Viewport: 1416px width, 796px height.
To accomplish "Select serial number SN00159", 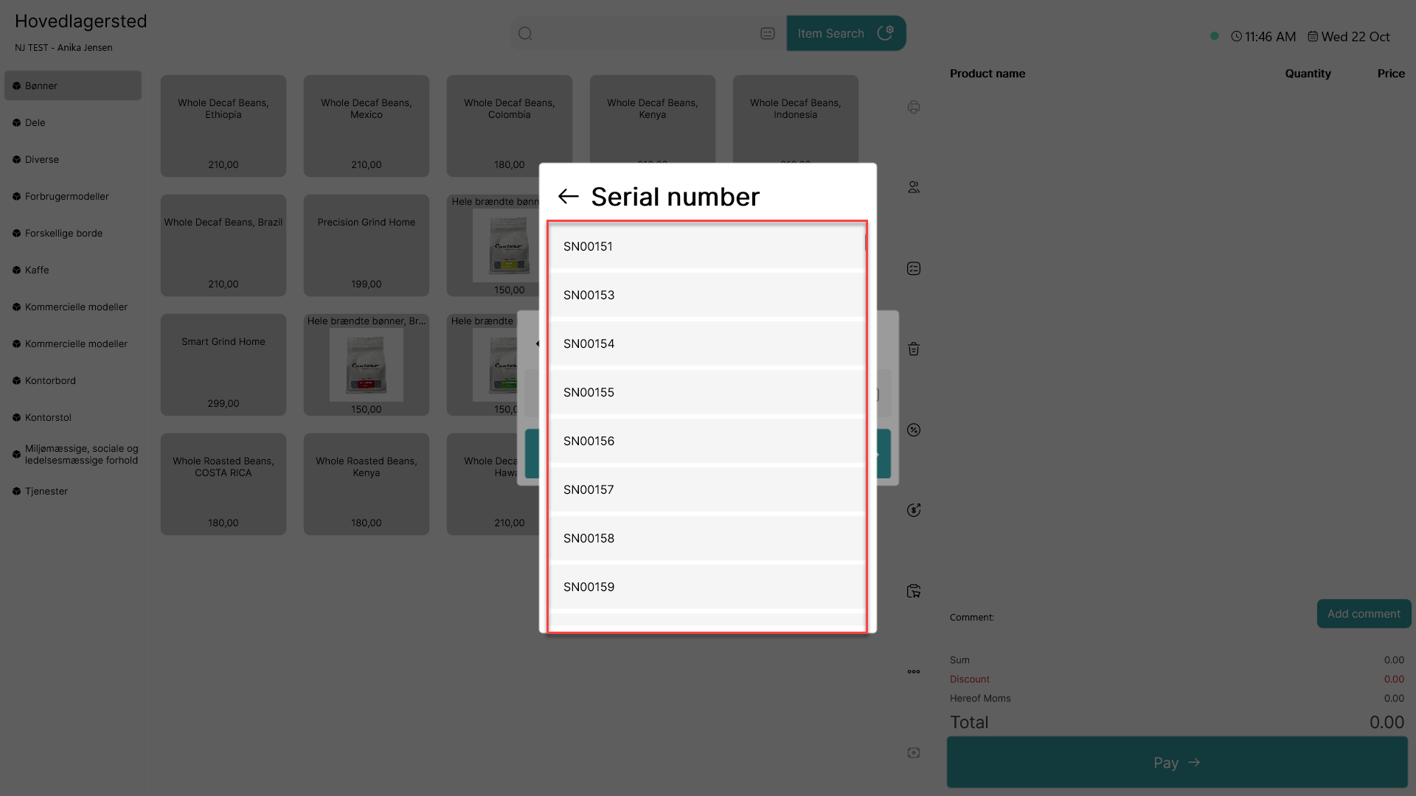I will (x=707, y=587).
